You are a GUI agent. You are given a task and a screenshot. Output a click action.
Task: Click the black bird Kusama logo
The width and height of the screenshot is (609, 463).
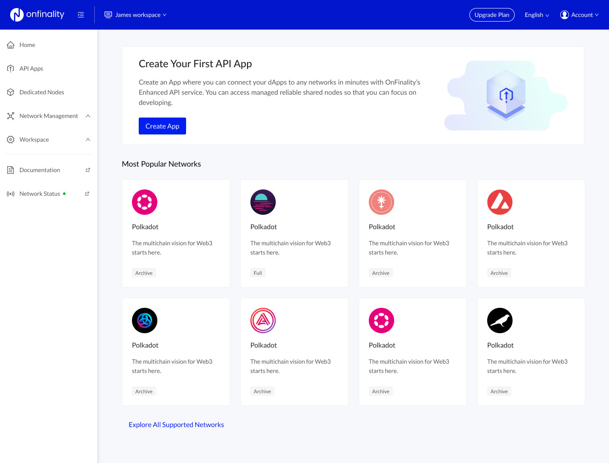[x=500, y=321]
